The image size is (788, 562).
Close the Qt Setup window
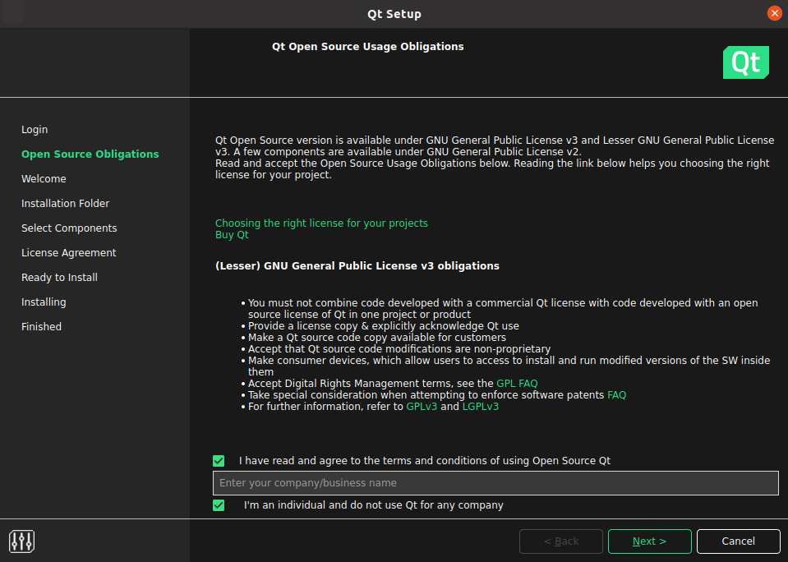pos(774,13)
